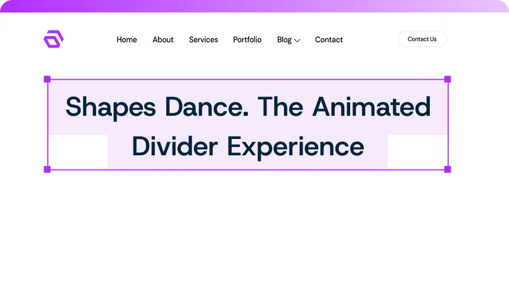Open the Home menu item

pos(127,40)
